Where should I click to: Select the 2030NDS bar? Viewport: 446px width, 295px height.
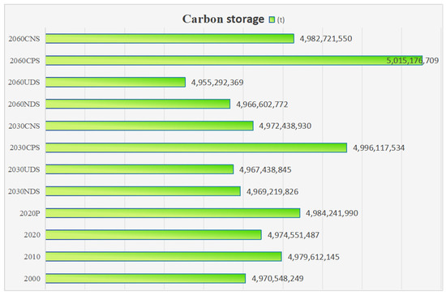[143, 191]
